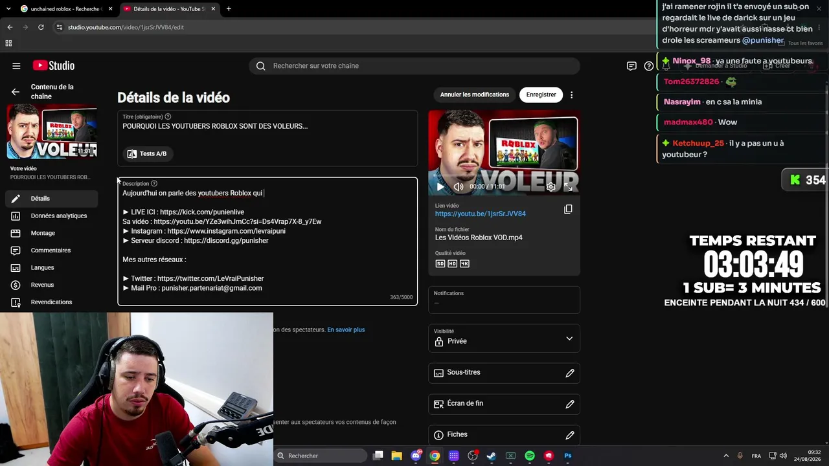Click the sidebar video thumbnail
This screenshot has width=829, height=466.
52,131
